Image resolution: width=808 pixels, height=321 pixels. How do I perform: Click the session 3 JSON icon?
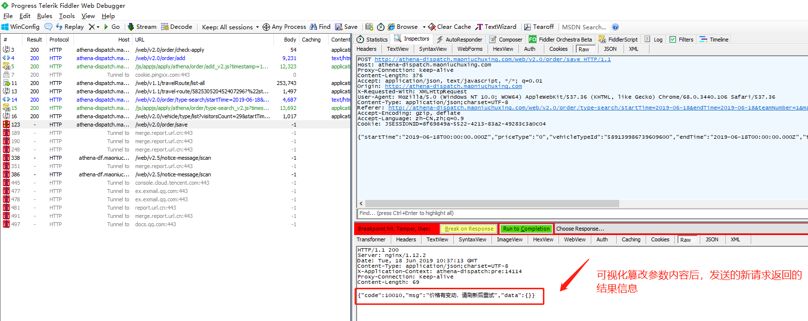click(6, 50)
